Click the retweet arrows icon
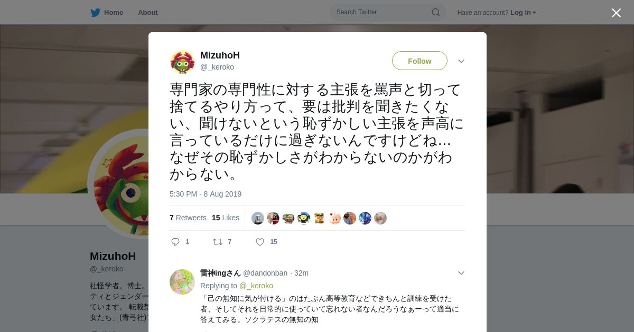634x332 pixels. pyautogui.click(x=218, y=242)
